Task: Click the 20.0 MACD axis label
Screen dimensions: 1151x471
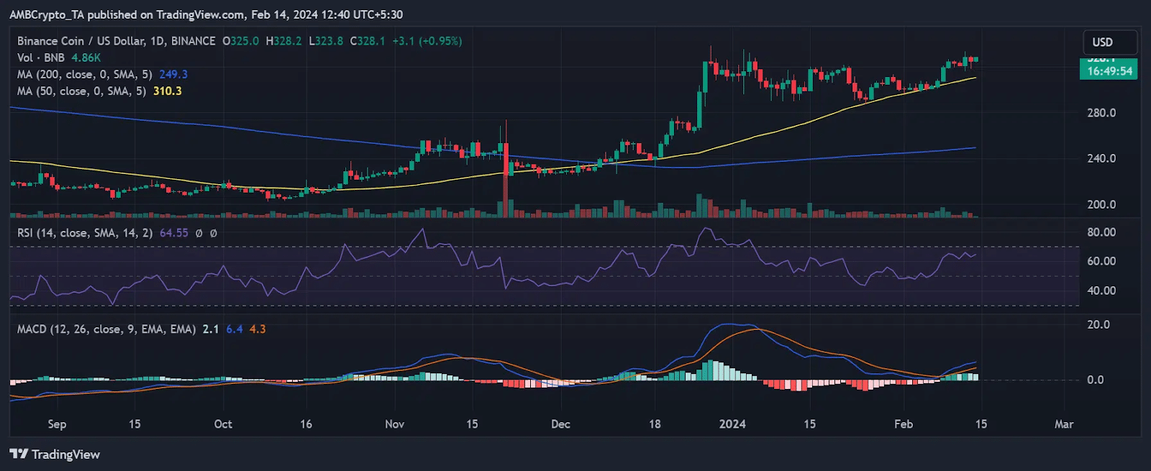Action: point(1098,324)
